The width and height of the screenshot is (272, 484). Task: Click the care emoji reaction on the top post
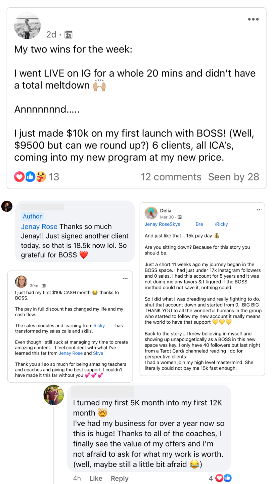(41, 177)
